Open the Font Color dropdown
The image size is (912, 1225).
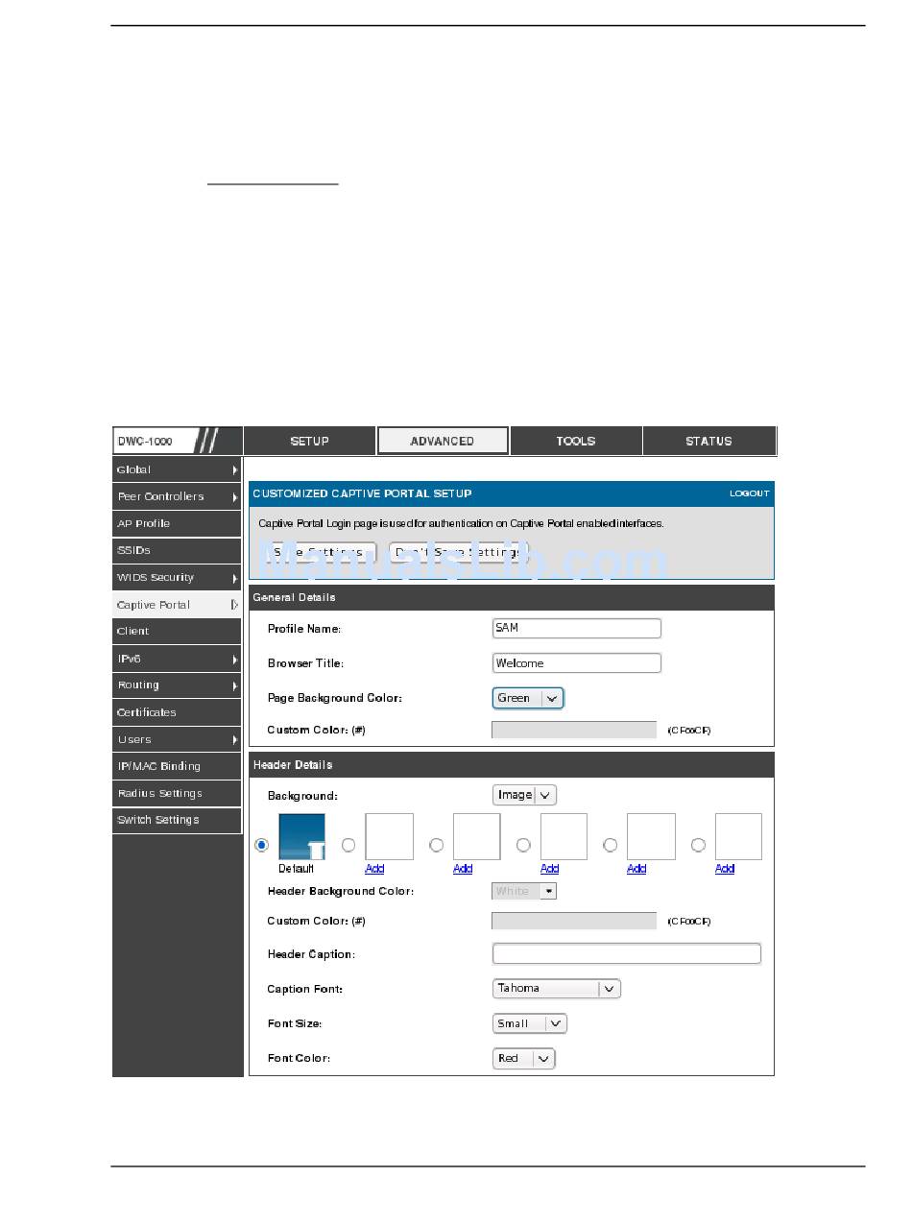click(524, 1058)
